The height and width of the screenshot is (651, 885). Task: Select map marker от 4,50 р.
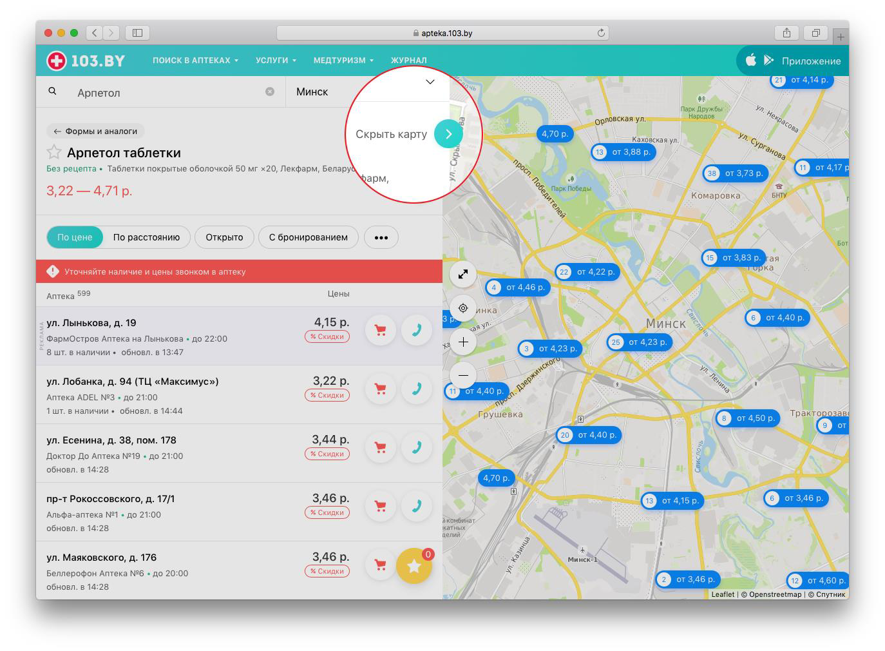coord(748,418)
